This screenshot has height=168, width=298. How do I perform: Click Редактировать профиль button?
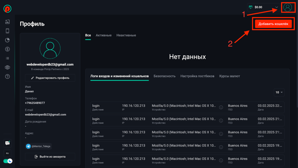50,78
